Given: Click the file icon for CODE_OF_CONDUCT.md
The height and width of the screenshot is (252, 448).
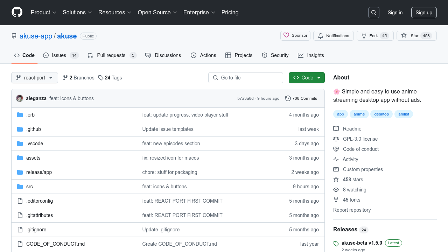Looking at the screenshot, I should pyautogui.click(x=20, y=244).
